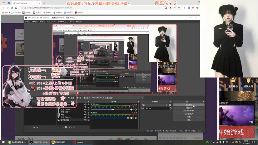Pop out the Controls dock

203,102
